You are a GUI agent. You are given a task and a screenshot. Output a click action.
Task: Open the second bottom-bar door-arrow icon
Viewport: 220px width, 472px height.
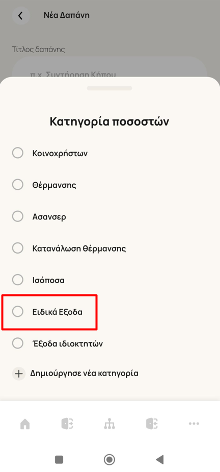67,424
